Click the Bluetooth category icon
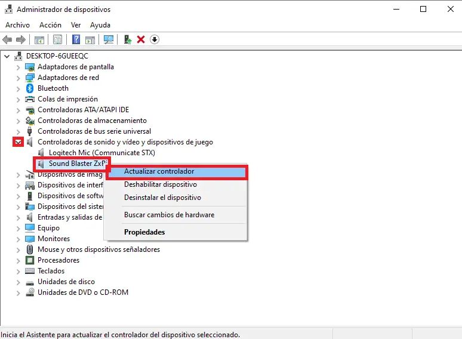 (30, 88)
